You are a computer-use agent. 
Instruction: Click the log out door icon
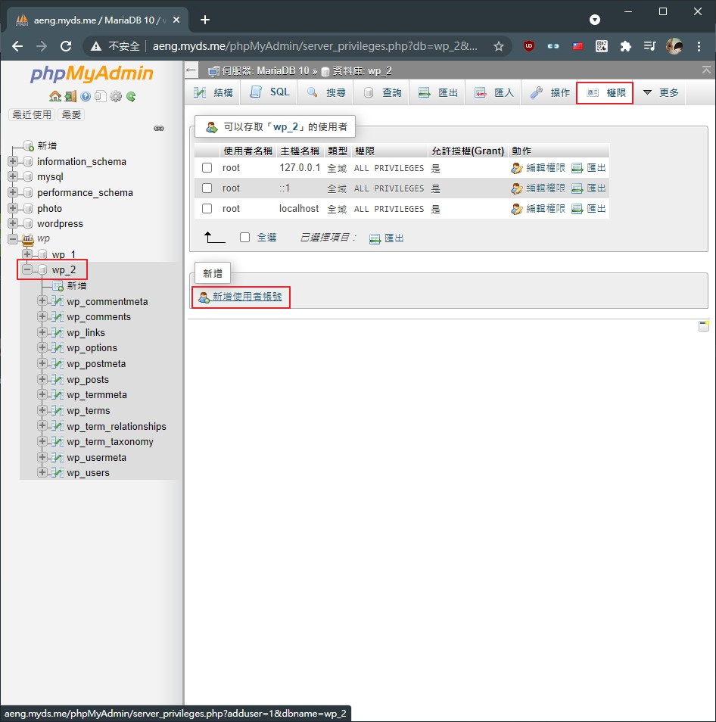pyautogui.click(x=70, y=96)
